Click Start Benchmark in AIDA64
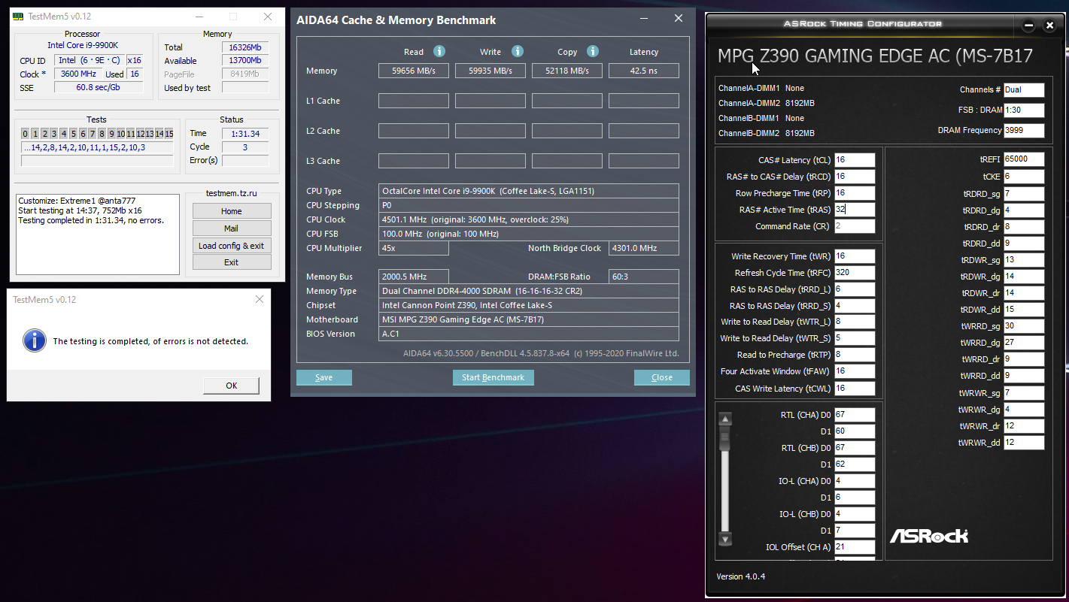Viewport: 1069px width, 602px height. click(494, 377)
